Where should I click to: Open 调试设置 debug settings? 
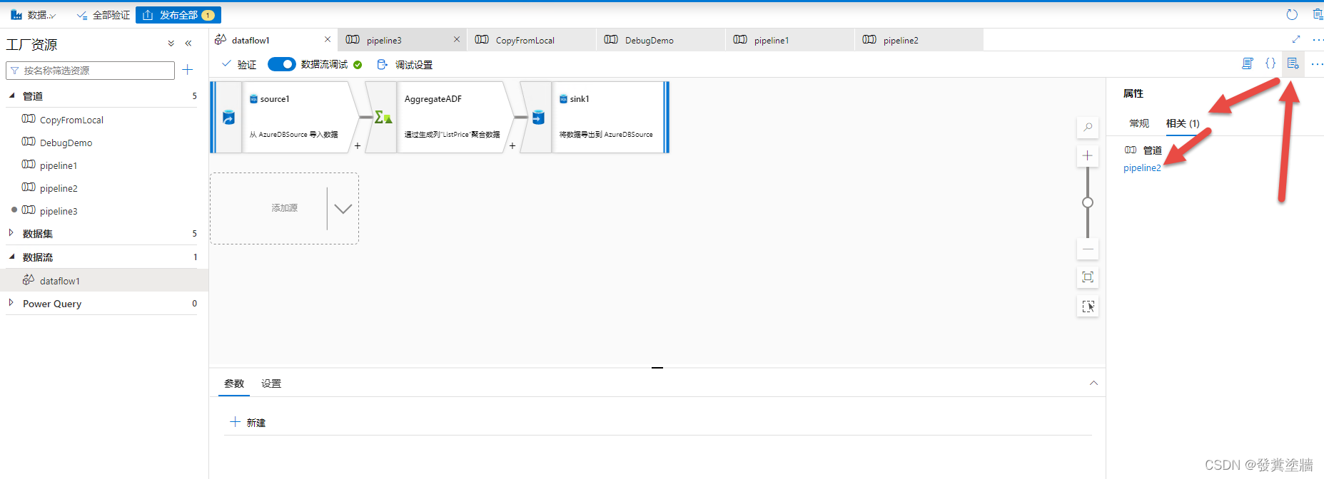pyautogui.click(x=405, y=65)
